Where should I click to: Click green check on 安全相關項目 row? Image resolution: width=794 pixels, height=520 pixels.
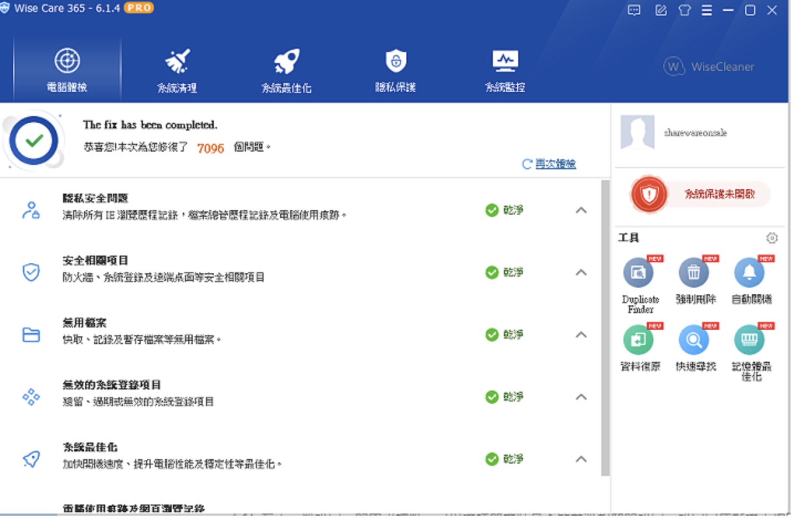[x=492, y=272]
